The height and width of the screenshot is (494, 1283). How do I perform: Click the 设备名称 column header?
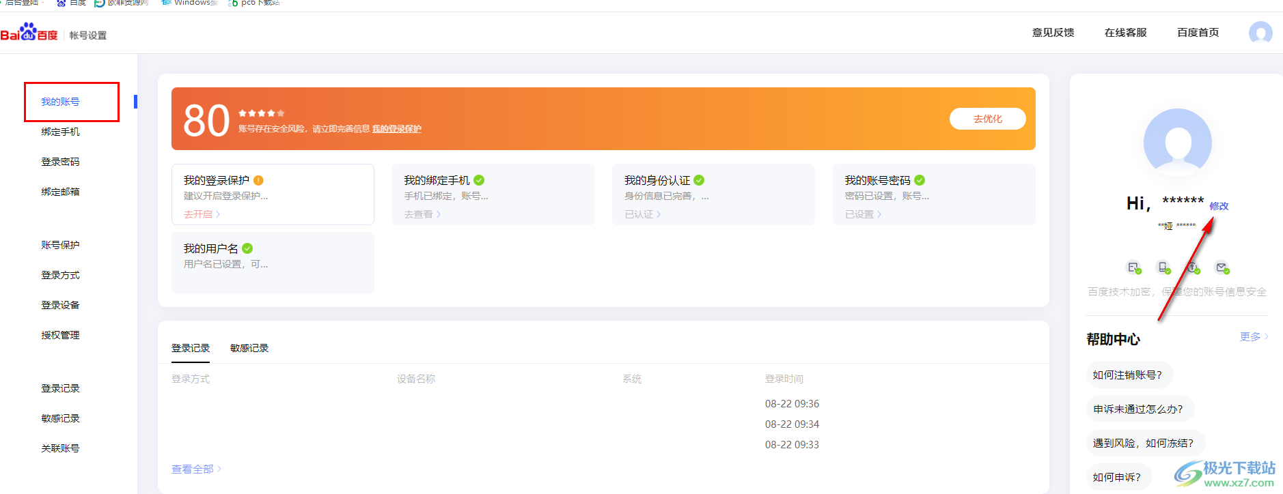coord(416,379)
